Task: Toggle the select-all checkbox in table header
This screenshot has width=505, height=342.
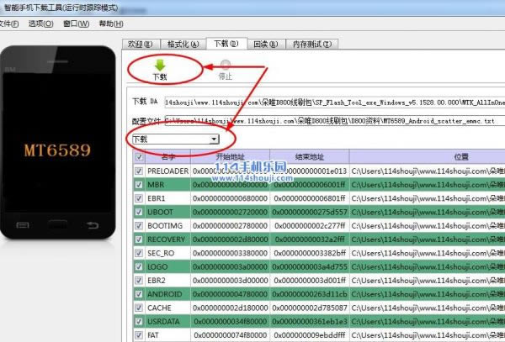Action: click(139, 157)
